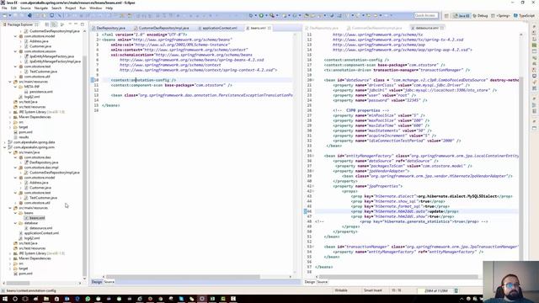
Task: Open Source tab below the beans.xml editor
Action: (109, 282)
